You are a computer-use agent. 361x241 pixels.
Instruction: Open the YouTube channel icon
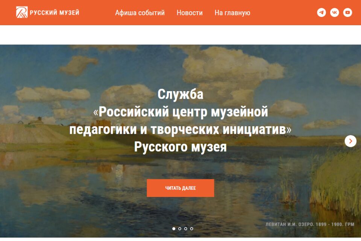pos(347,12)
